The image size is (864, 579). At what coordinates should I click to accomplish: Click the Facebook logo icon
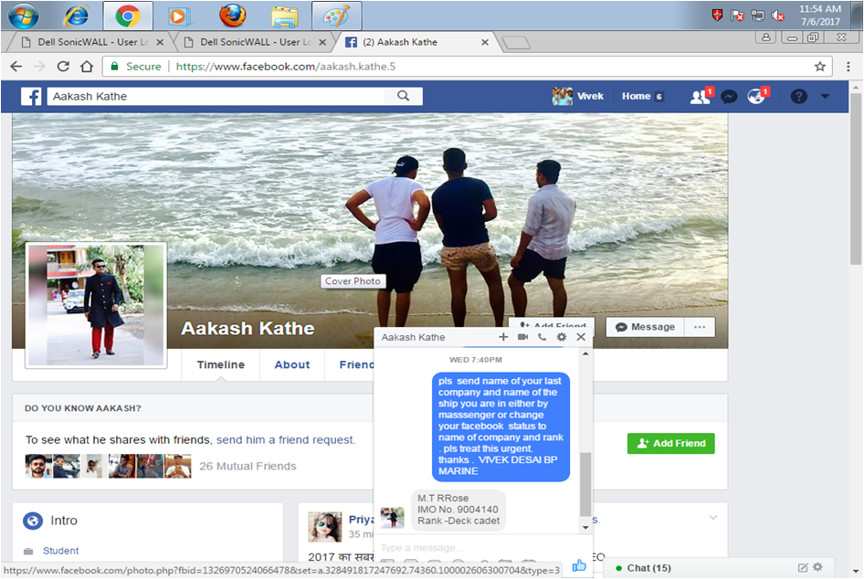coord(31,97)
